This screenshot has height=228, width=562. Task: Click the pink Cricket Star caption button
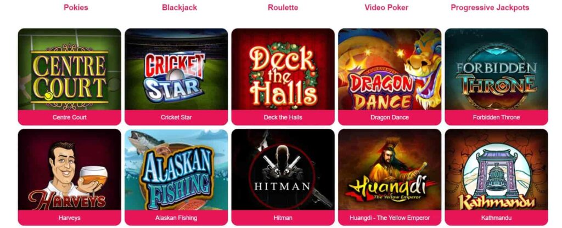pyautogui.click(x=176, y=117)
